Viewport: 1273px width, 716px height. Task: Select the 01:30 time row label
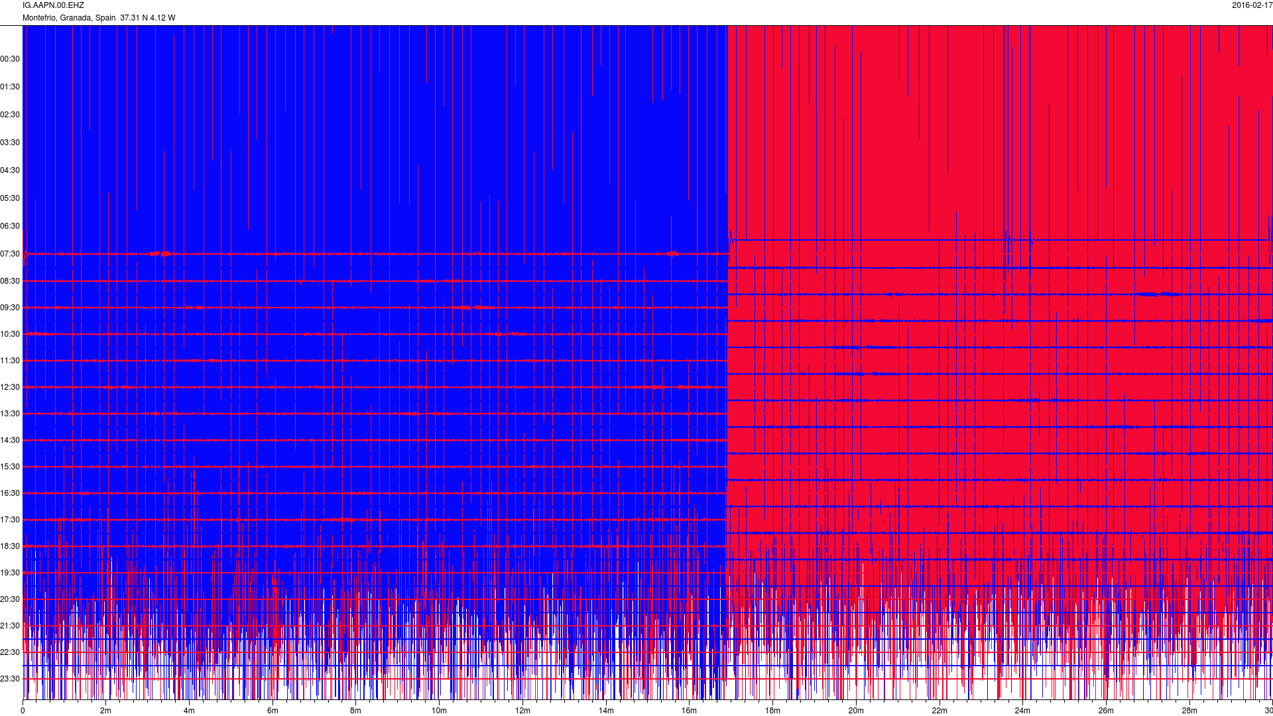point(10,87)
